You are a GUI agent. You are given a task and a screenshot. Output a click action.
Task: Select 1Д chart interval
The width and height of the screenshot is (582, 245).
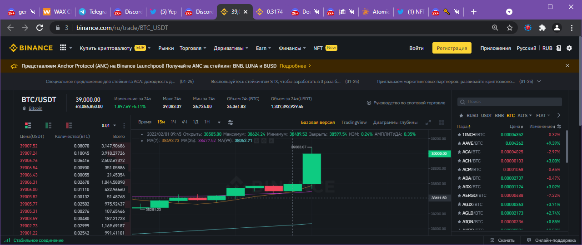[196, 122]
